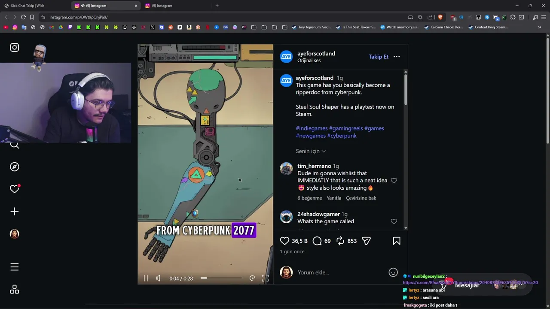
Task: Close the active Instagram tab
Action: [x=136, y=6]
